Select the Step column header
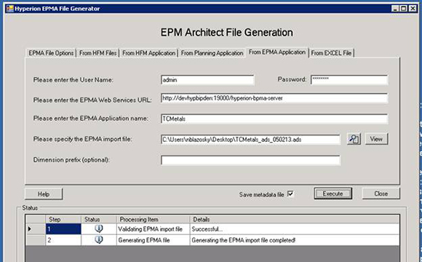 63,219
